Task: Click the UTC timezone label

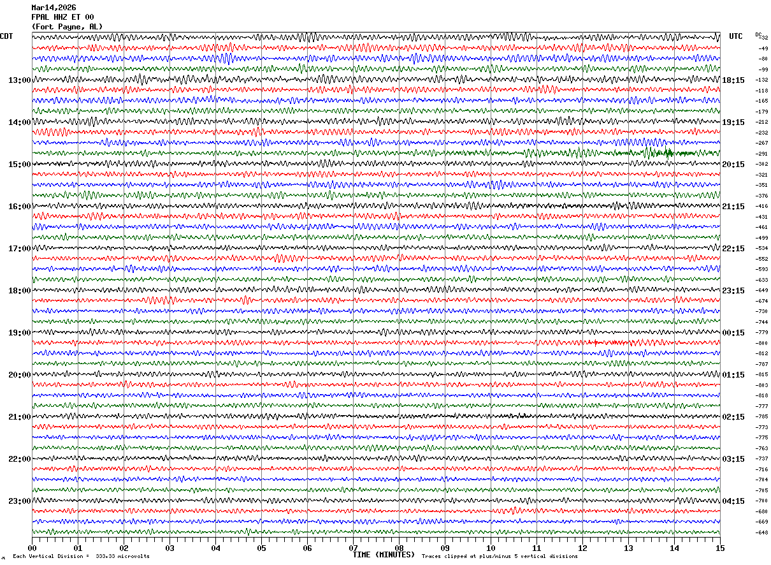Action: [736, 36]
